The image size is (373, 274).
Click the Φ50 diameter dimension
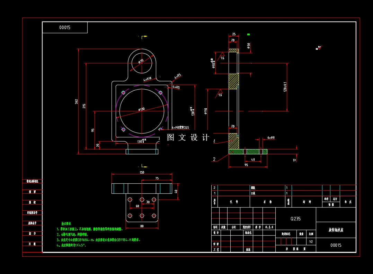(249, 46)
